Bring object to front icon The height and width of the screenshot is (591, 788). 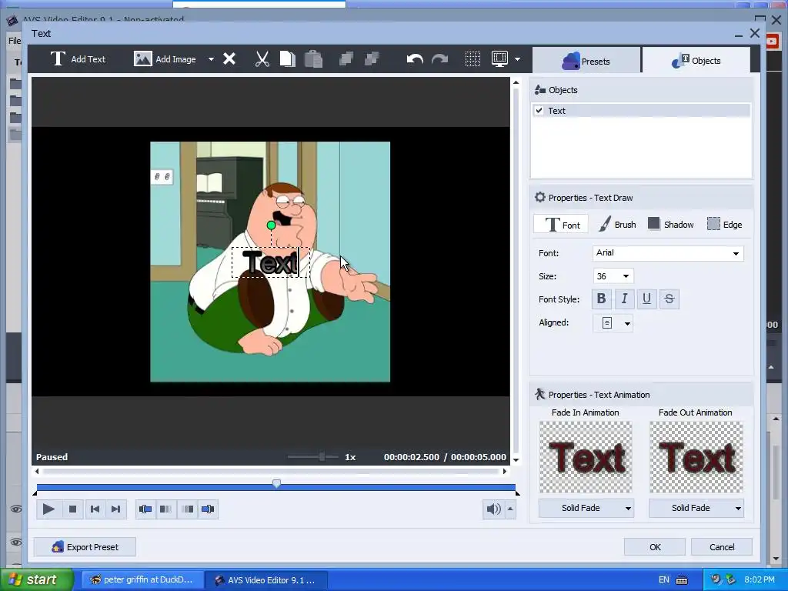click(346, 59)
